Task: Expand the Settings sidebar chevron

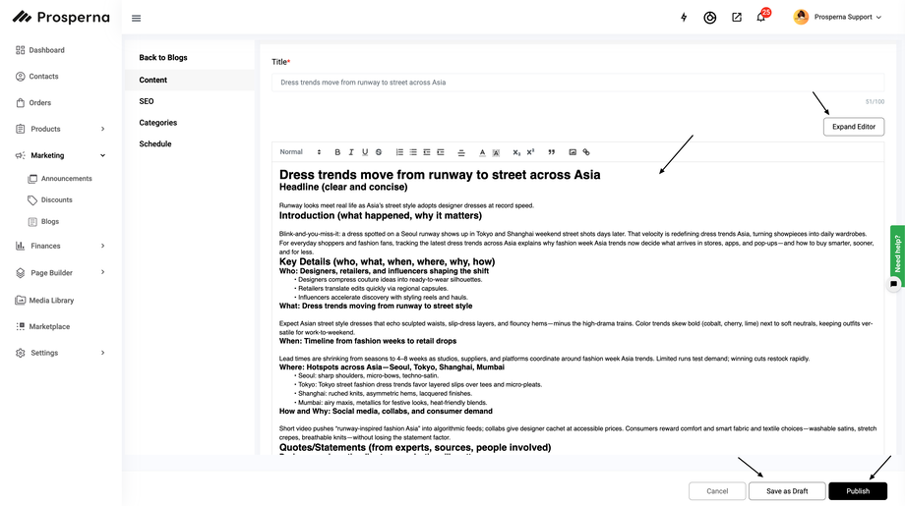Action: point(102,352)
